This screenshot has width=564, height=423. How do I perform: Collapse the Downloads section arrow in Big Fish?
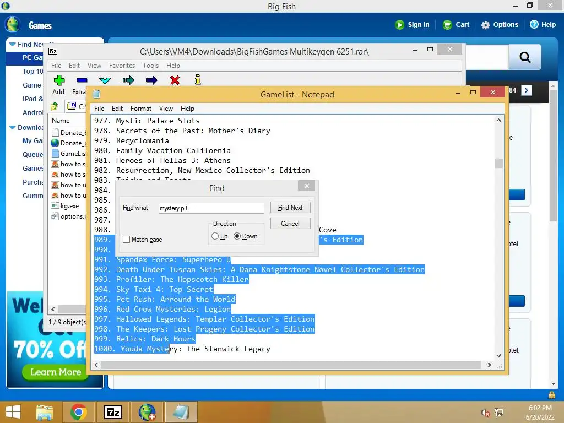12,128
